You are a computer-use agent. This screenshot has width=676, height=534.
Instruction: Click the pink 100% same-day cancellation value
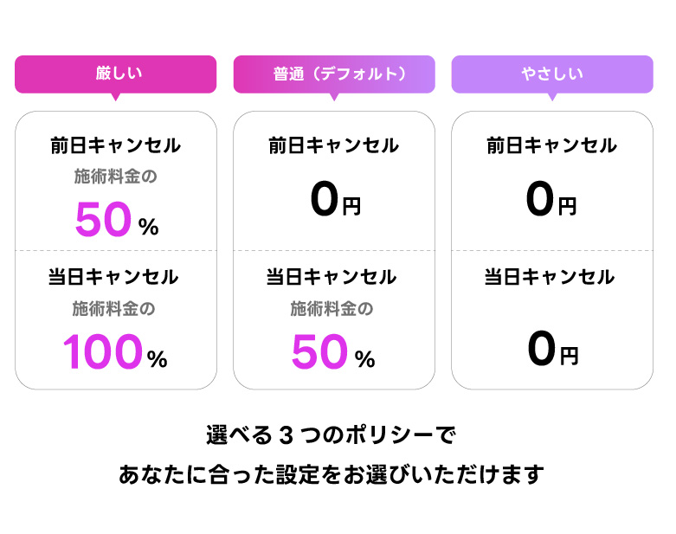[115, 352]
